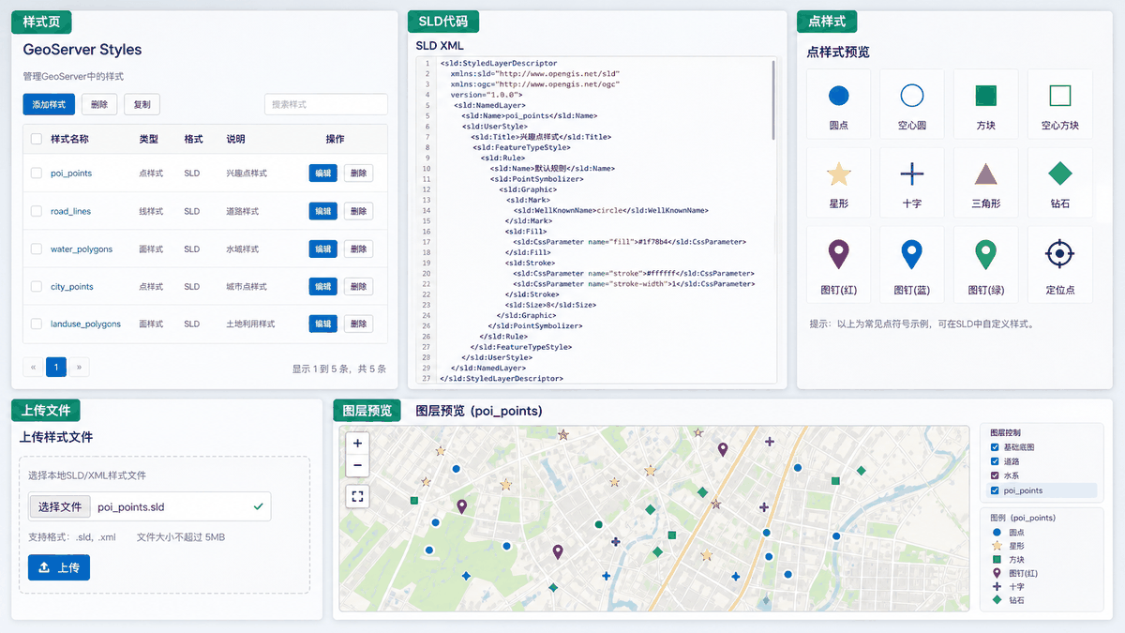Click the 钻石 legend symbol

click(997, 599)
